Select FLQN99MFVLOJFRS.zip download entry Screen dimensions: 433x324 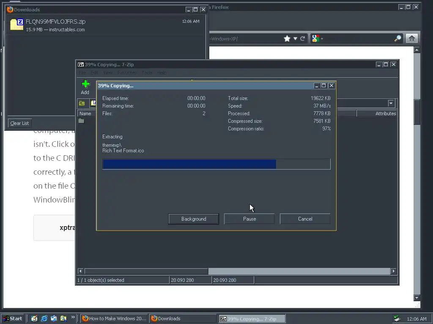click(106, 25)
